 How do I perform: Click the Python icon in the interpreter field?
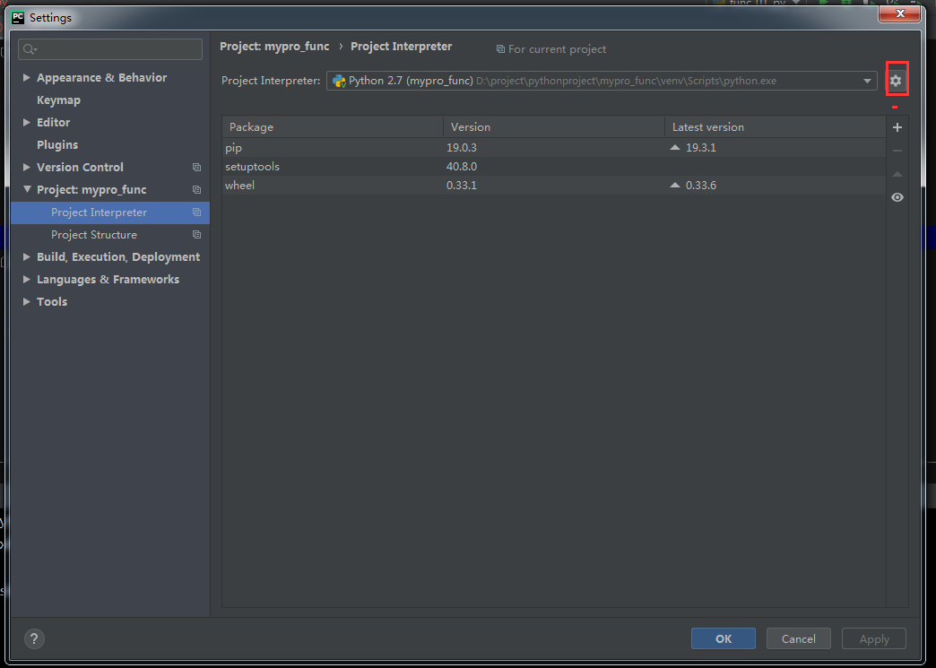pos(339,81)
